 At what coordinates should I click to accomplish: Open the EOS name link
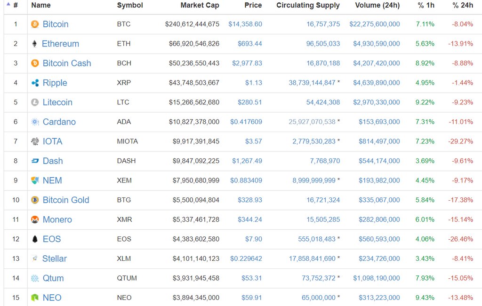pyautogui.click(x=52, y=239)
